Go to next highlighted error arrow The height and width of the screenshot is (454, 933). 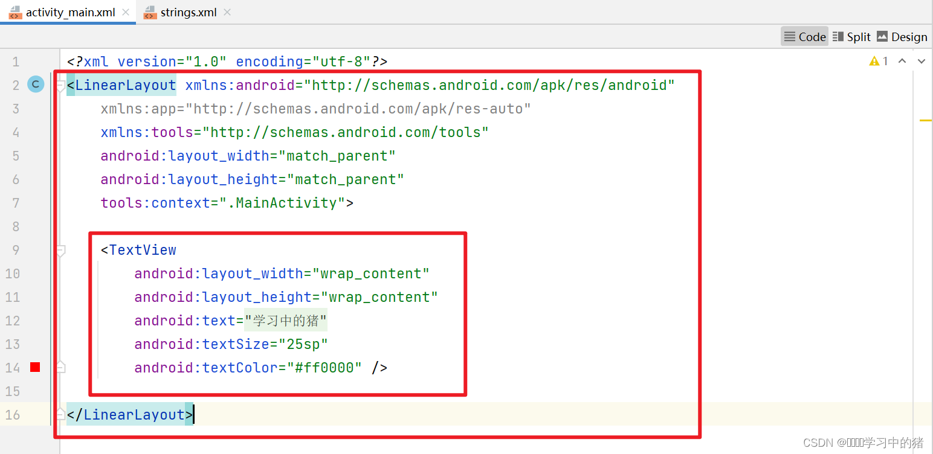922,61
